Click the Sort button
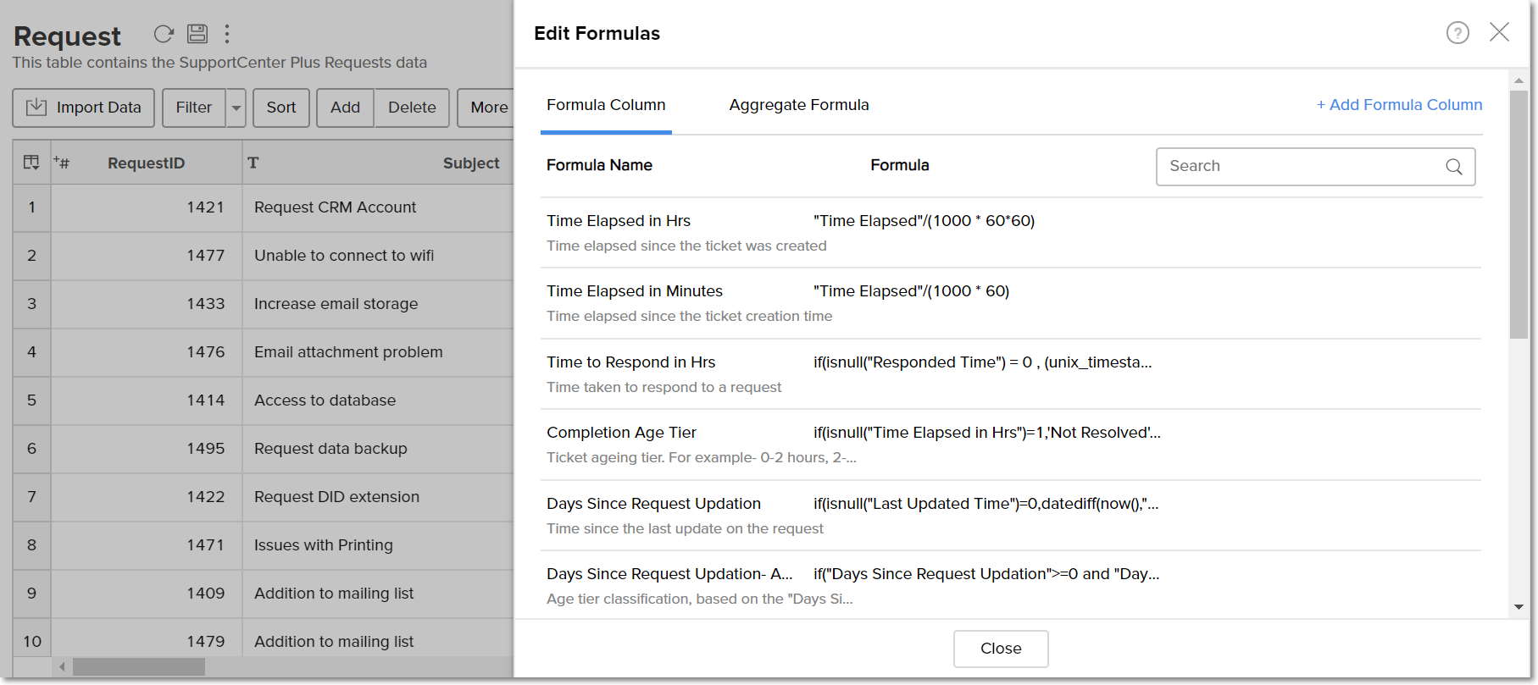The image size is (1538, 685). [281, 108]
